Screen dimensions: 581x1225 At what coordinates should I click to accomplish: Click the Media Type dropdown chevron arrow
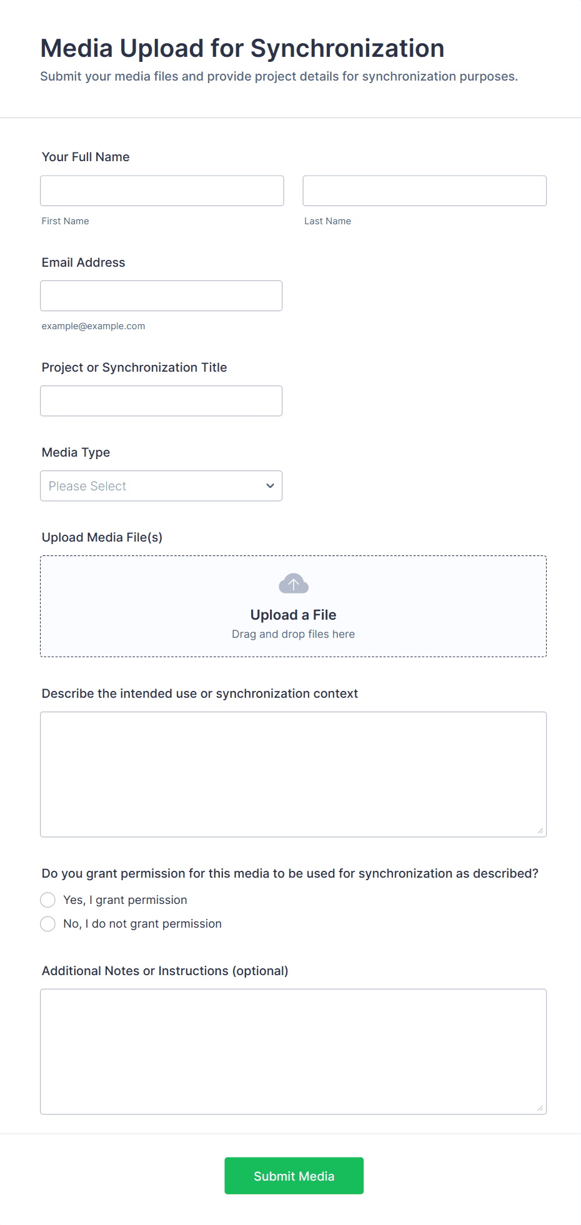coord(270,486)
